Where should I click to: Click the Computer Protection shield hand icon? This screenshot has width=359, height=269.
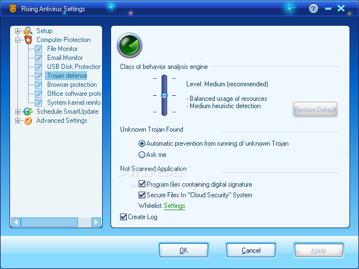point(28,40)
